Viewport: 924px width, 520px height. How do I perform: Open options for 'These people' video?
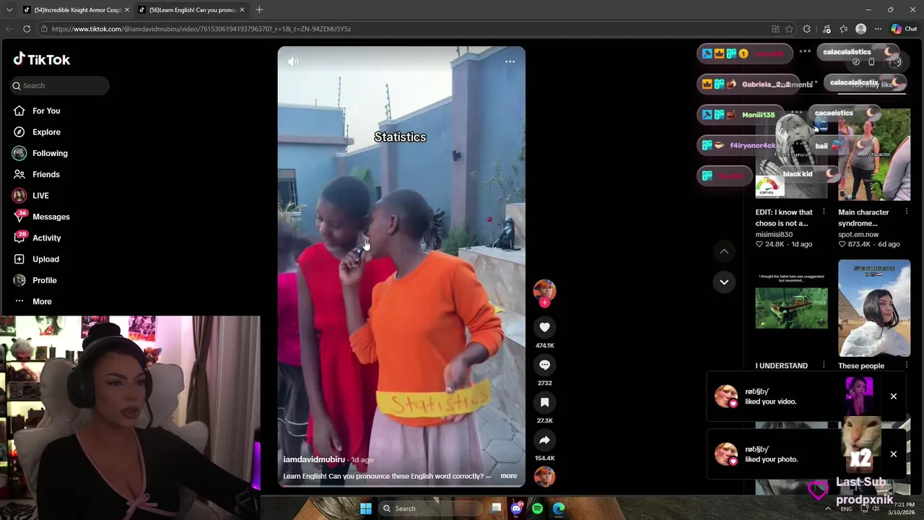coord(907,365)
